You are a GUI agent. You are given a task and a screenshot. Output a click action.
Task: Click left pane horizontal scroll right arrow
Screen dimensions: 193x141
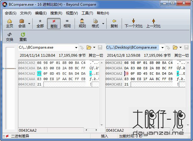click(96, 130)
